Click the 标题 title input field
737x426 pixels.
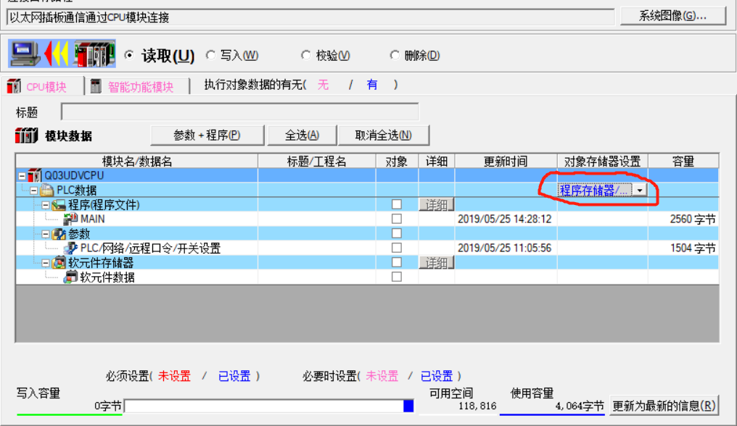pyautogui.click(x=239, y=112)
